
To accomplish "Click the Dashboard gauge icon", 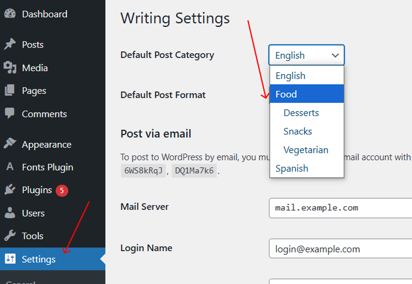I will (10, 14).
